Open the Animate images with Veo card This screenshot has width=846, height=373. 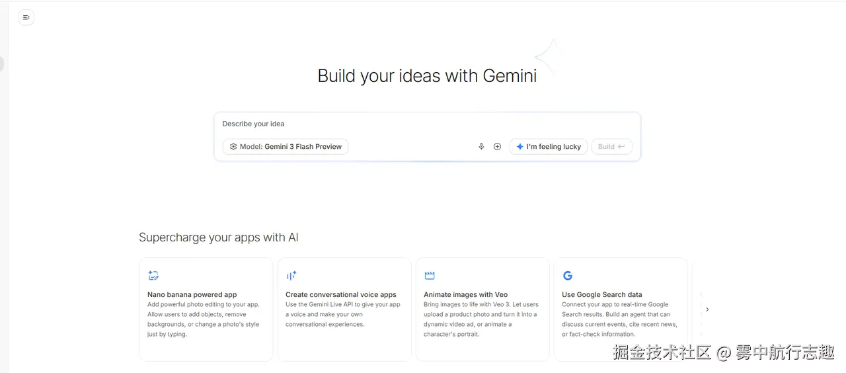coord(482,310)
